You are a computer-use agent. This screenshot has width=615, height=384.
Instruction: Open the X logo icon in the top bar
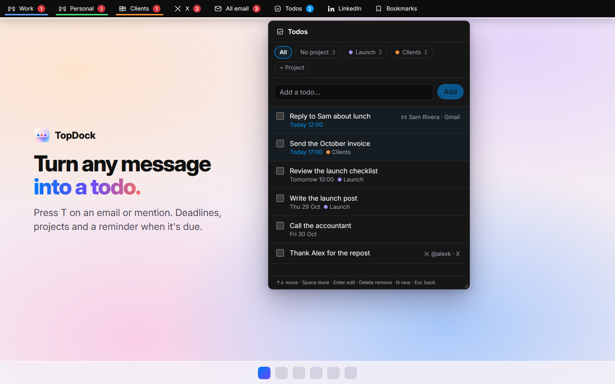[x=178, y=9]
